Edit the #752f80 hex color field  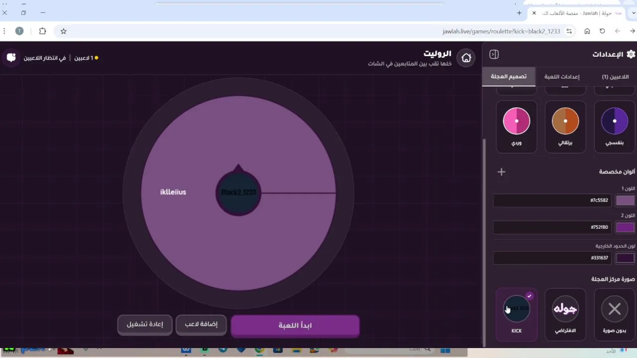[x=552, y=227]
